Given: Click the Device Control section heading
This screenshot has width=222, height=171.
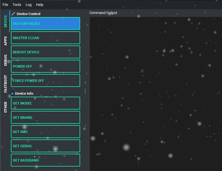Looking at the screenshot, I should click(28, 14).
